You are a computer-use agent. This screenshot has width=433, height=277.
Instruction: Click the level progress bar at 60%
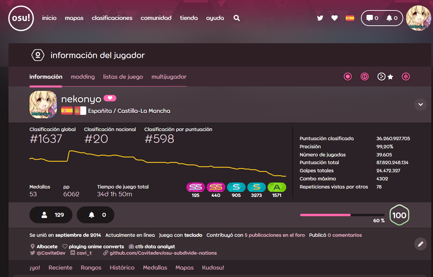342,215
